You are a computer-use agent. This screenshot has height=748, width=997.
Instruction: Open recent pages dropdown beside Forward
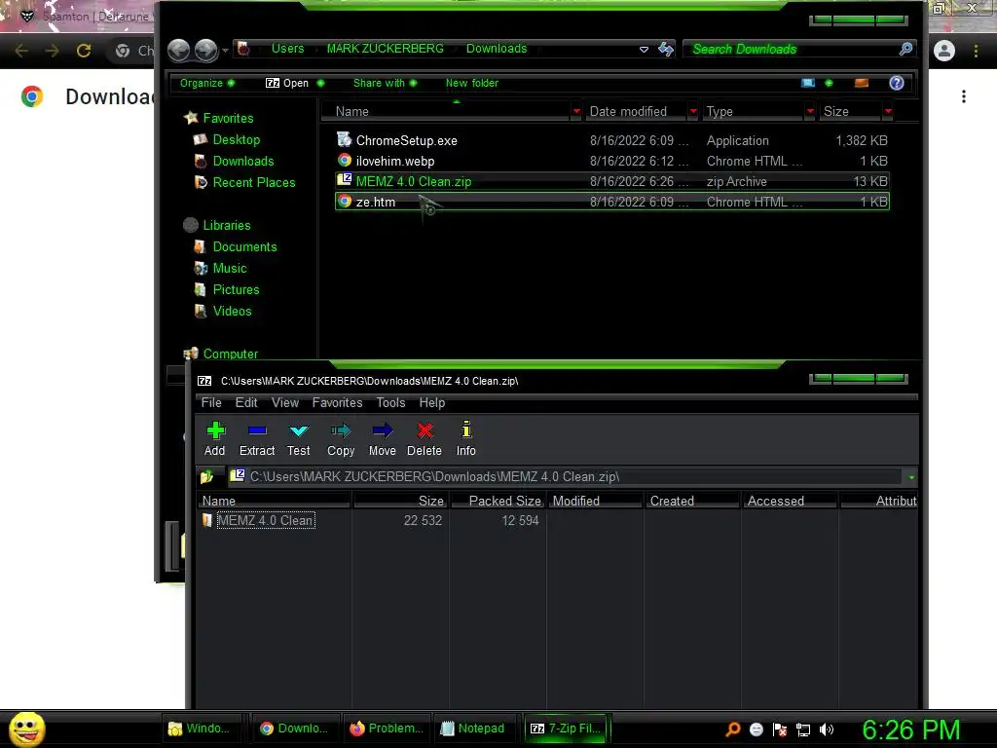225,51
